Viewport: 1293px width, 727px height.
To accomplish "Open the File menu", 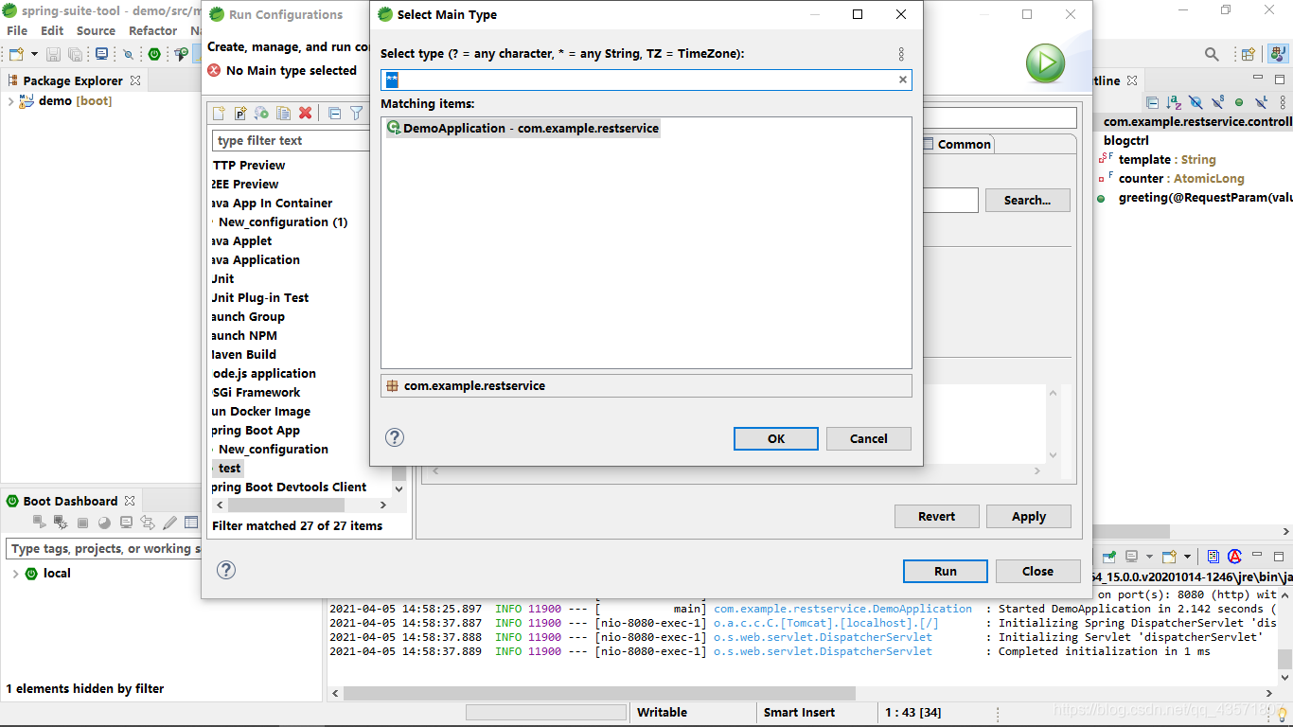I will (x=17, y=30).
